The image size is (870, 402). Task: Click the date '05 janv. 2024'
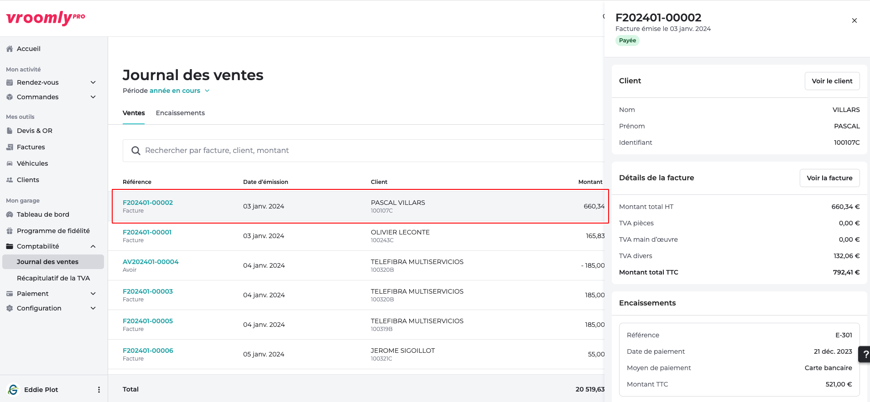(264, 354)
